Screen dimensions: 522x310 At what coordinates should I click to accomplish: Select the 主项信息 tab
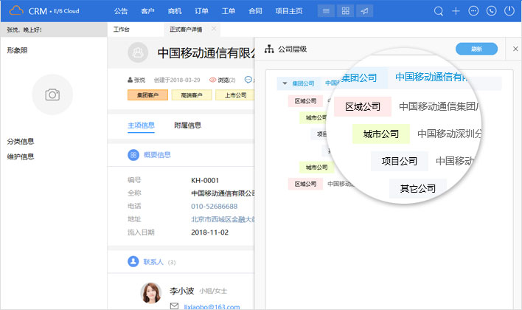(x=141, y=125)
